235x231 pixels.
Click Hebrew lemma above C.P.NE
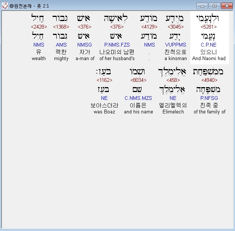click(x=208, y=36)
